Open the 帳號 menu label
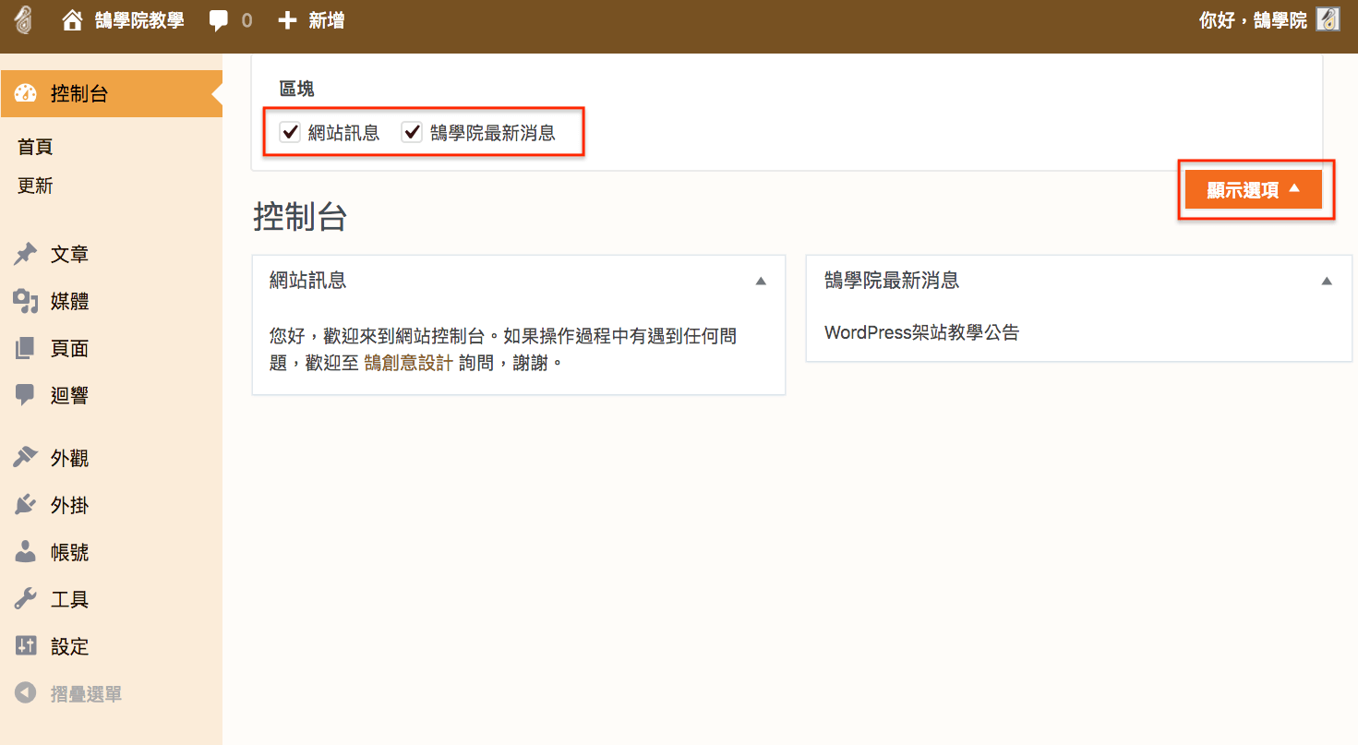The height and width of the screenshot is (745, 1358). pos(70,552)
